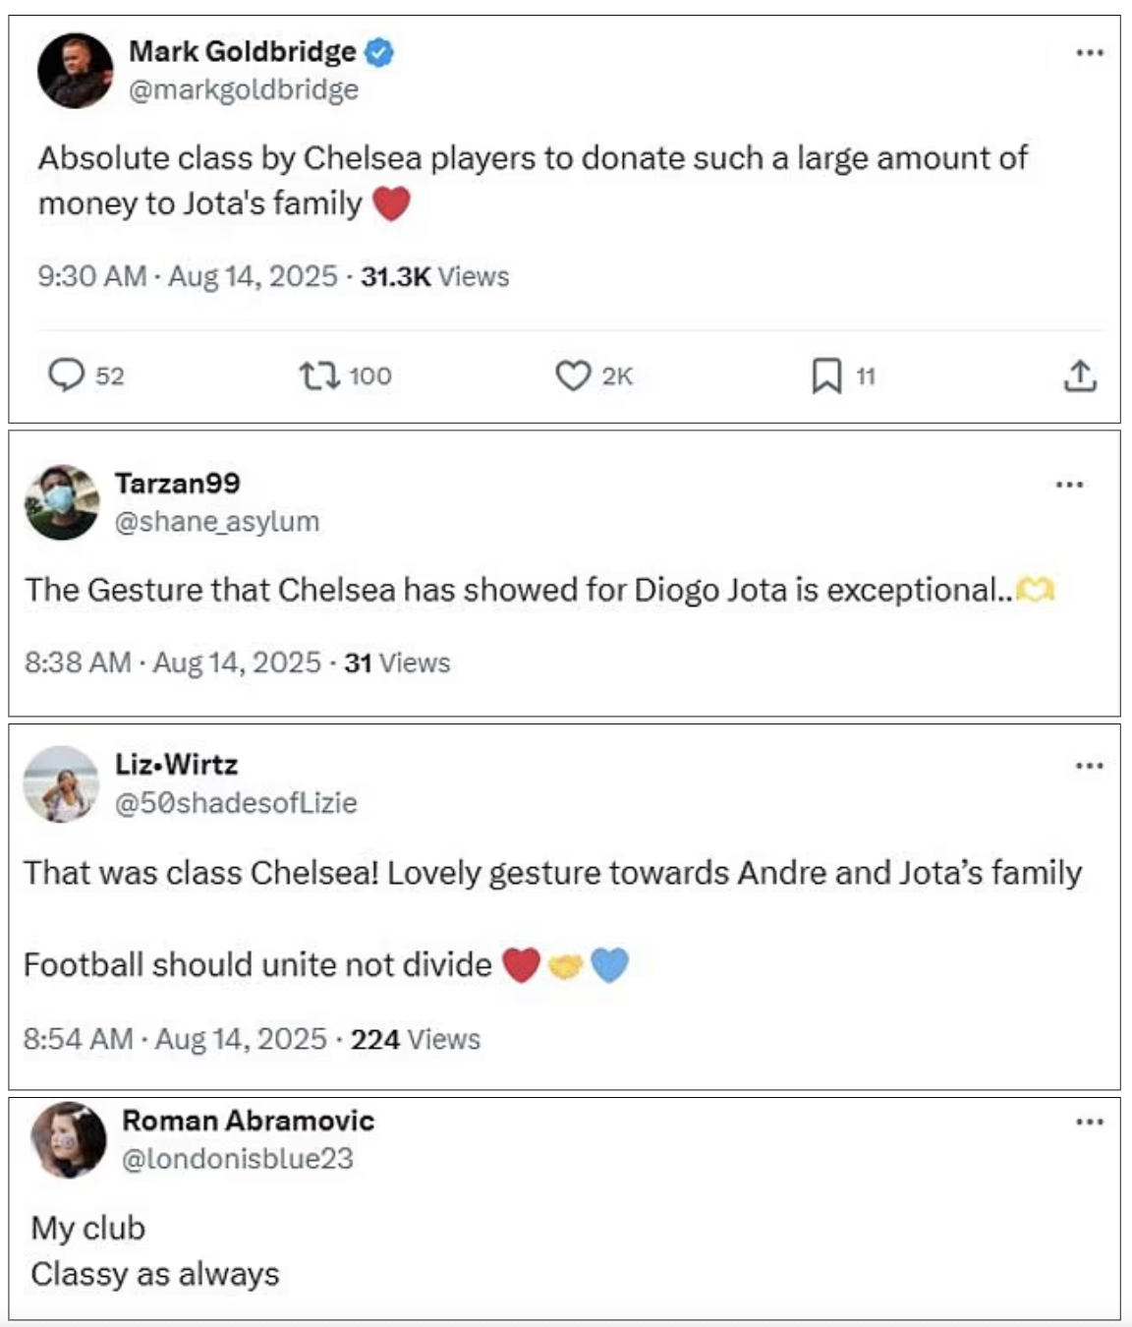Open the @londonisblue23 handle link
1132x1327 pixels.
click(x=237, y=1159)
